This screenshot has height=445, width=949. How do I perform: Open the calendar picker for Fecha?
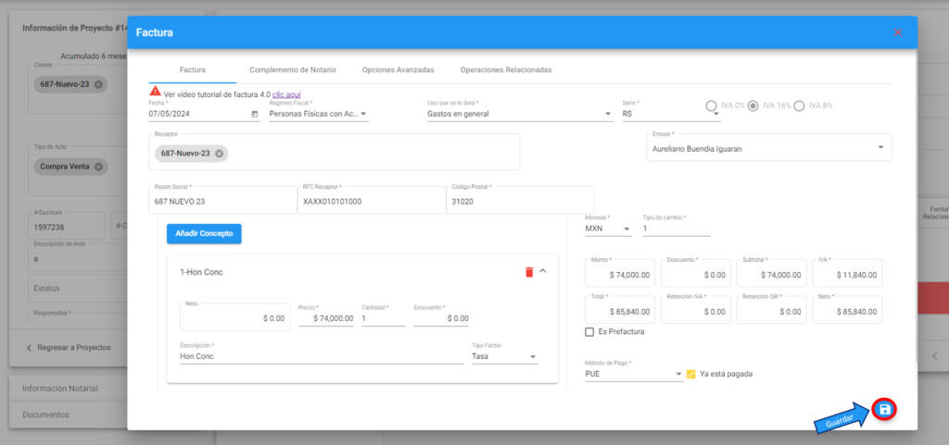pyautogui.click(x=254, y=114)
